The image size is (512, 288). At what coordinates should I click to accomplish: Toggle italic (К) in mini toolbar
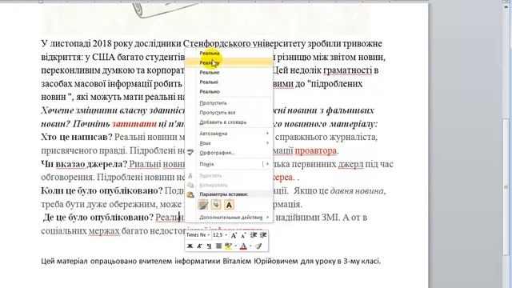tap(199, 246)
